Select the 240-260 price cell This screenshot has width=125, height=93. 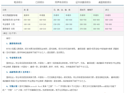point(71,29)
